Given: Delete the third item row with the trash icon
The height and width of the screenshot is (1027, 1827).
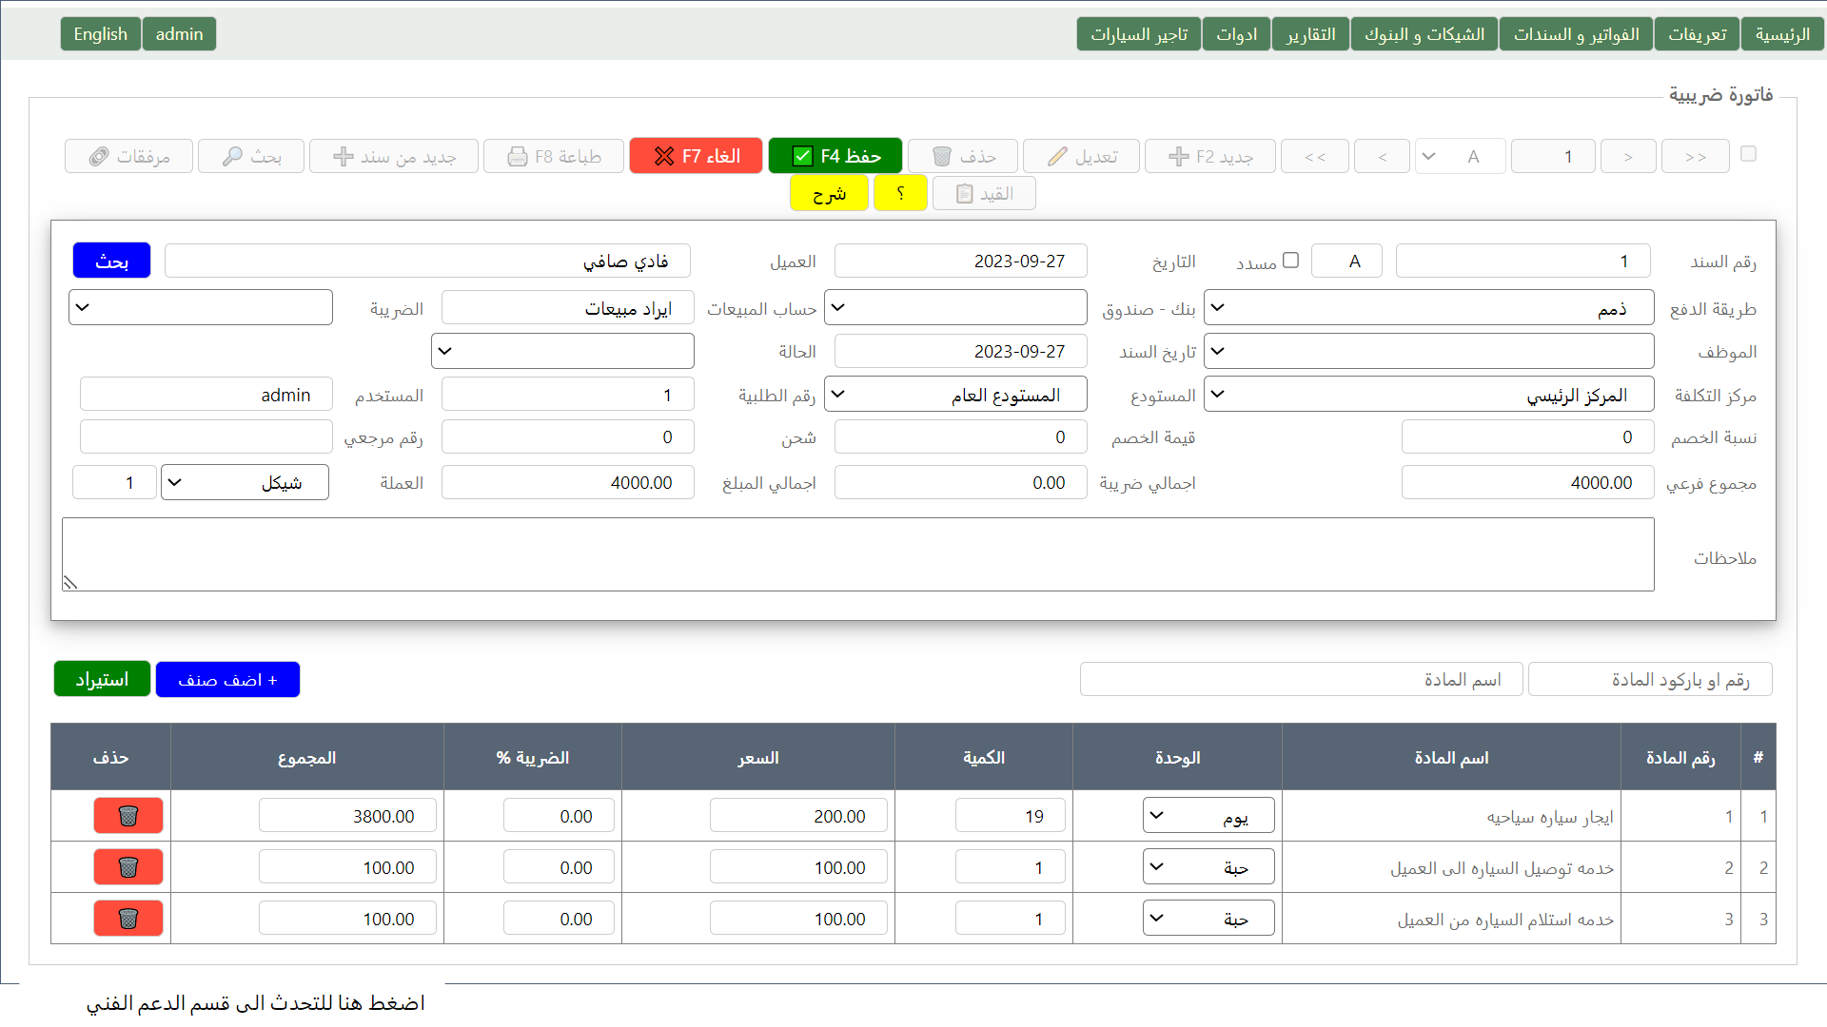Looking at the screenshot, I should tap(128, 919).
